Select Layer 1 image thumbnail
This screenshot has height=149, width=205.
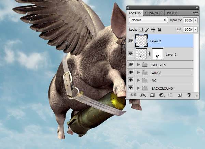(x=141, y=54)
